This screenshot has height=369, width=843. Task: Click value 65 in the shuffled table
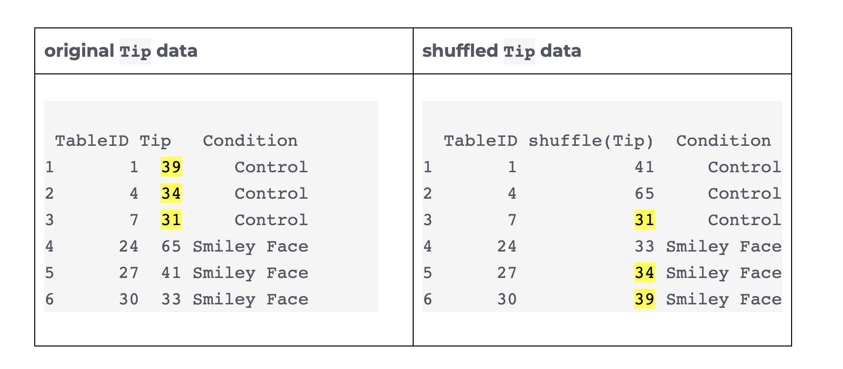tap(644, 194)
